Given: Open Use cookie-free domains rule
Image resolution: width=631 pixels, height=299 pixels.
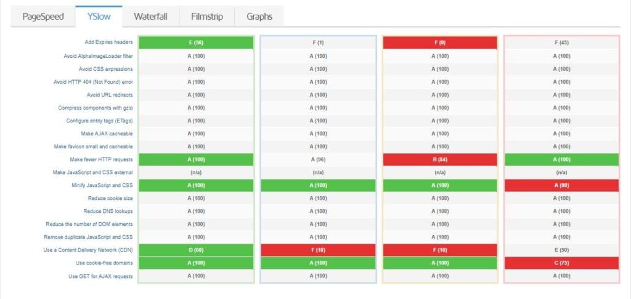Looking at the screenshot, I should [104, 263].
